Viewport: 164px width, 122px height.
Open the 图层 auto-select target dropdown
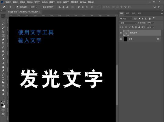click(34, 7)
